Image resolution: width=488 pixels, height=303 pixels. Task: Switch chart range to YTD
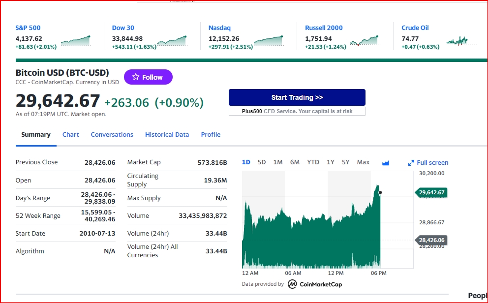point(313,162)
